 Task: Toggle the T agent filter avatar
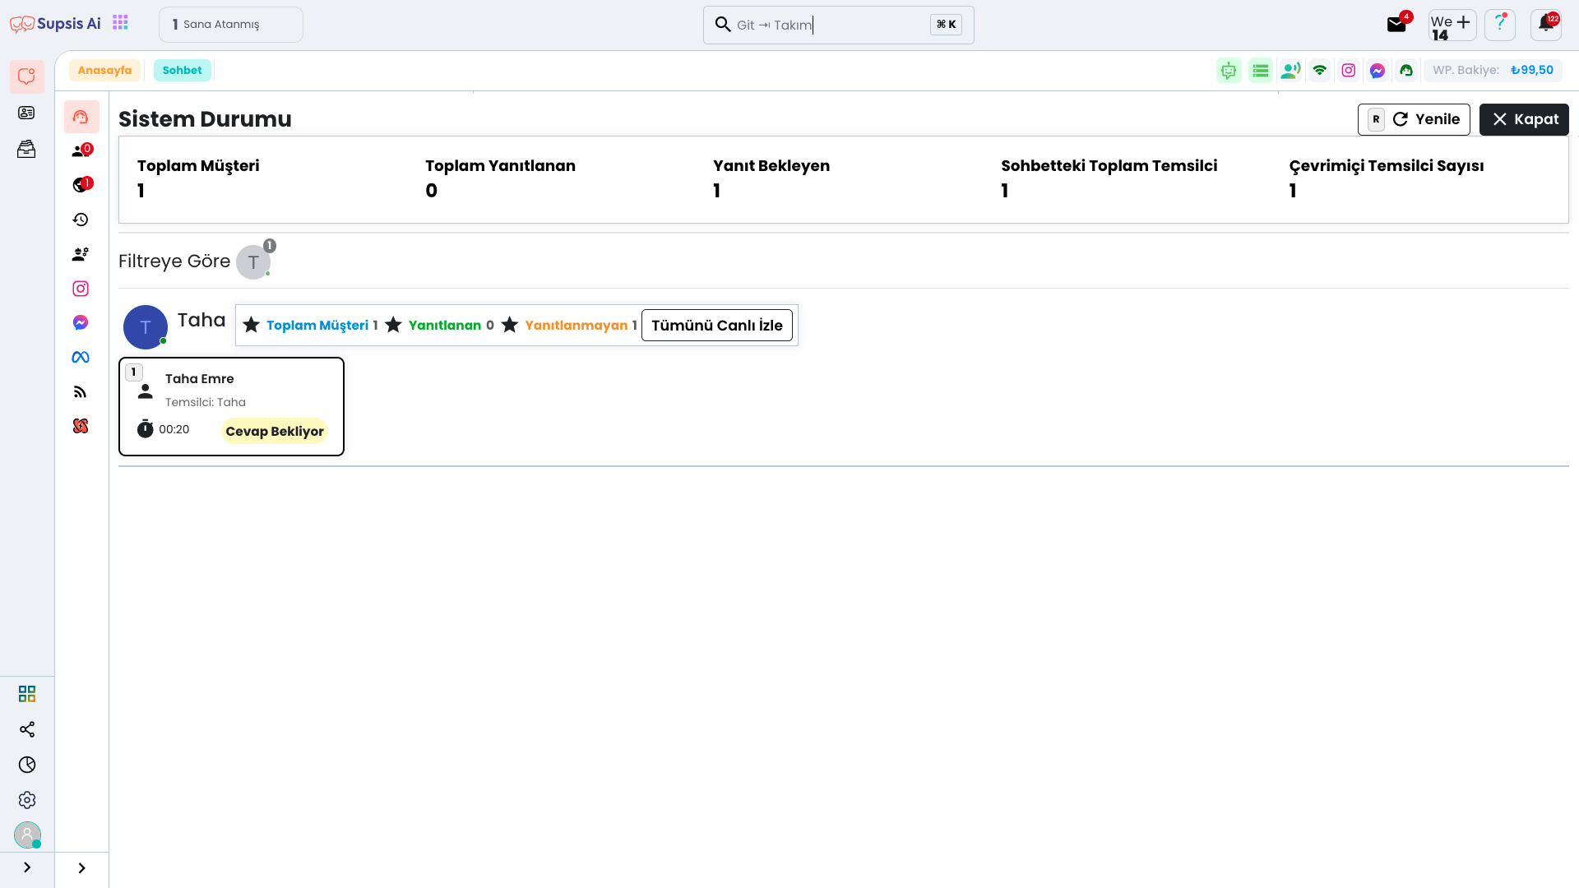(253, 262)
